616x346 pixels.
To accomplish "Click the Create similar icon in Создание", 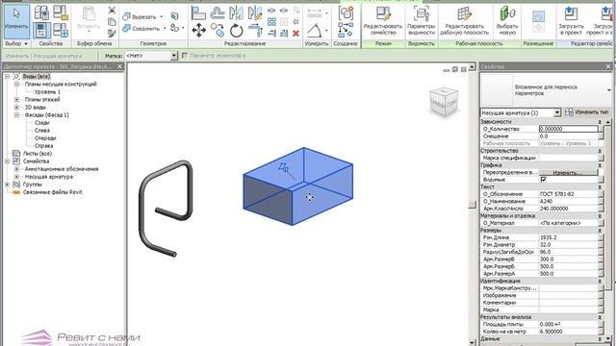I will [x=346, y=30].
